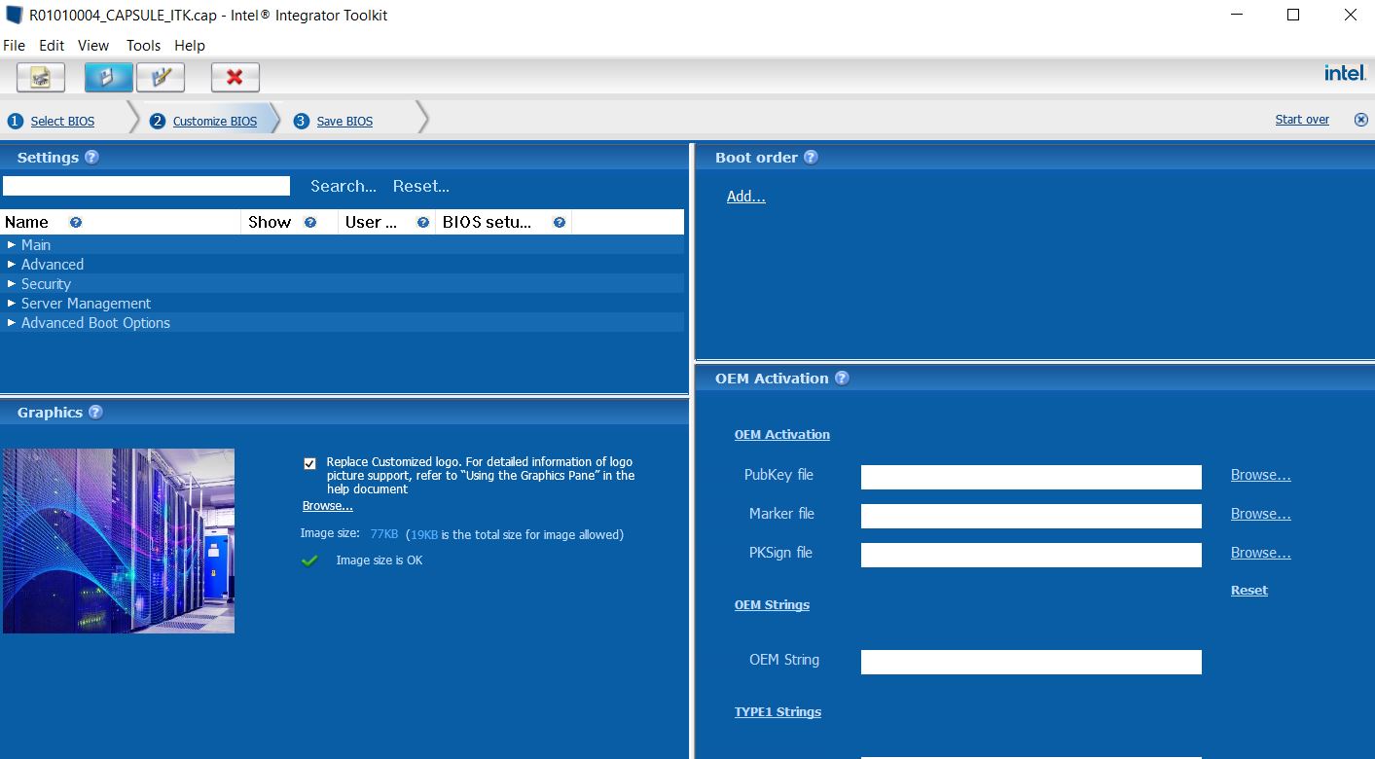1375x759 pixels.
Task: Go to the Save BIOS step
Action: (x=344, y=122)
